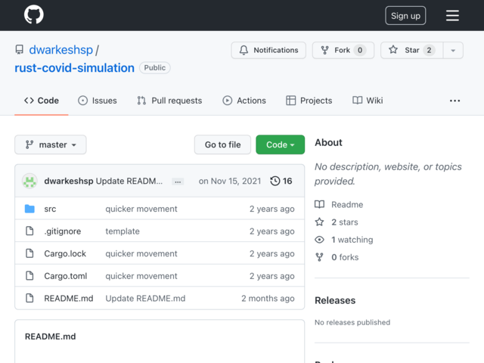The width and height of the screenshot is (484, 363).
Task: Click the dwarkeshsp commit author avatar
Action: point(29,181)
